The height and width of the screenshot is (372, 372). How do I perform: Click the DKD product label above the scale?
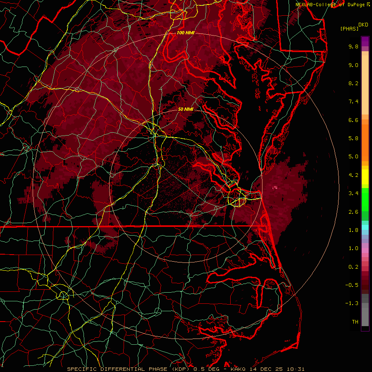[x=363, y=25]
